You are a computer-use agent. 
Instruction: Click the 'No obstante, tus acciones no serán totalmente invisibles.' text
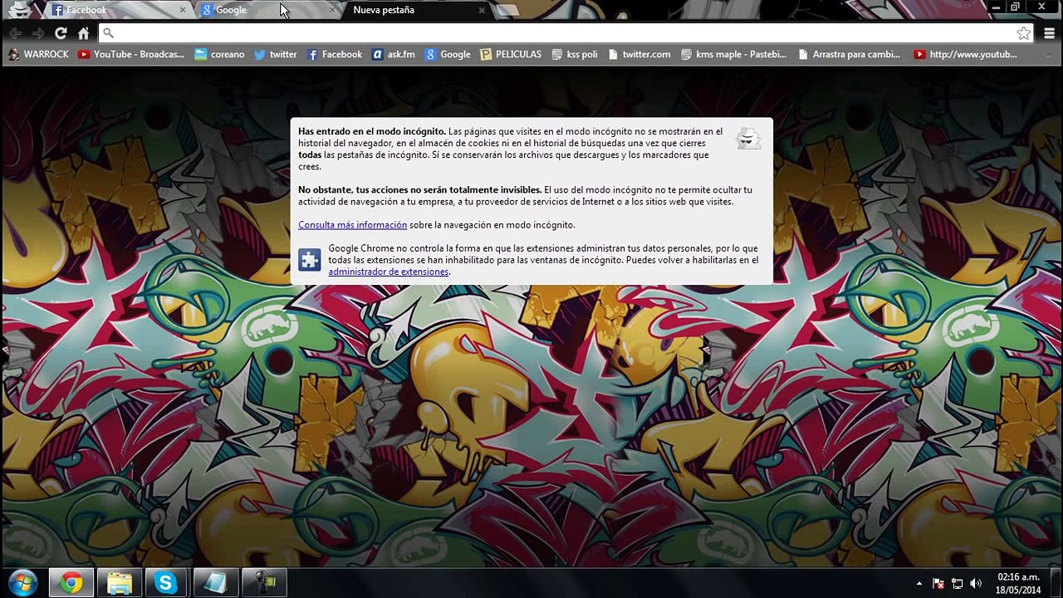pos(419,190)
